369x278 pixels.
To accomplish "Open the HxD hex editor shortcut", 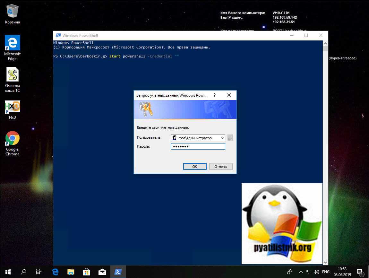I will point(12,108).
